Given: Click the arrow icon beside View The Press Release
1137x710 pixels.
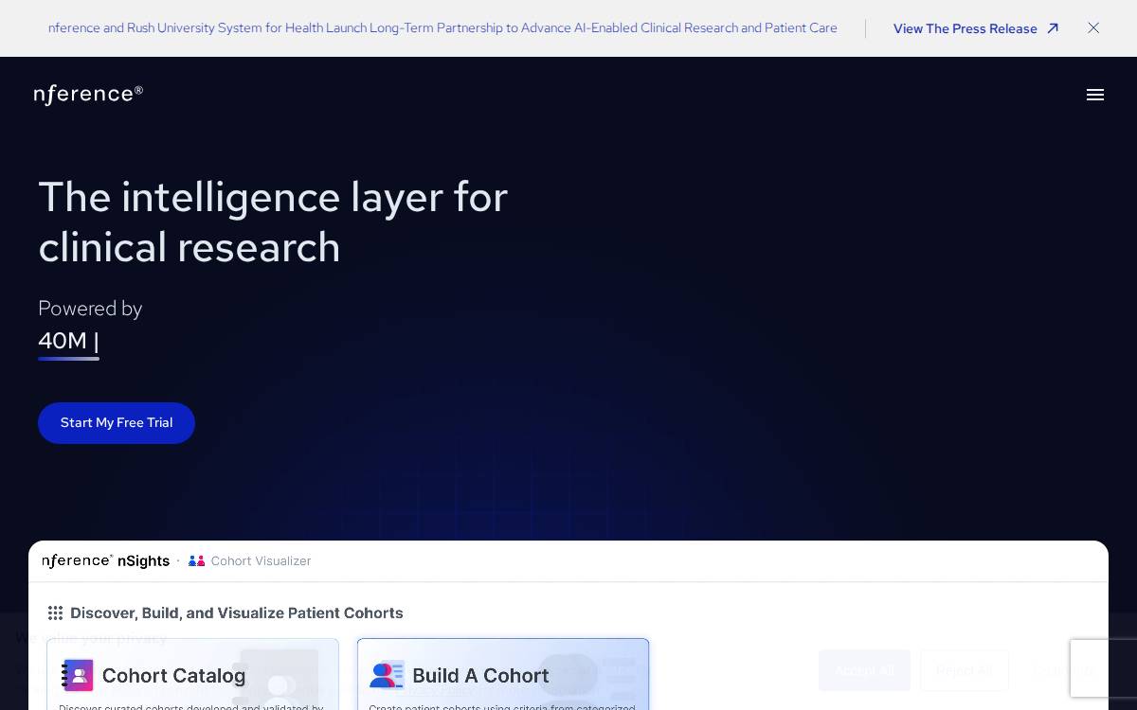Looking at the screenshot, I should (1052, 28).
